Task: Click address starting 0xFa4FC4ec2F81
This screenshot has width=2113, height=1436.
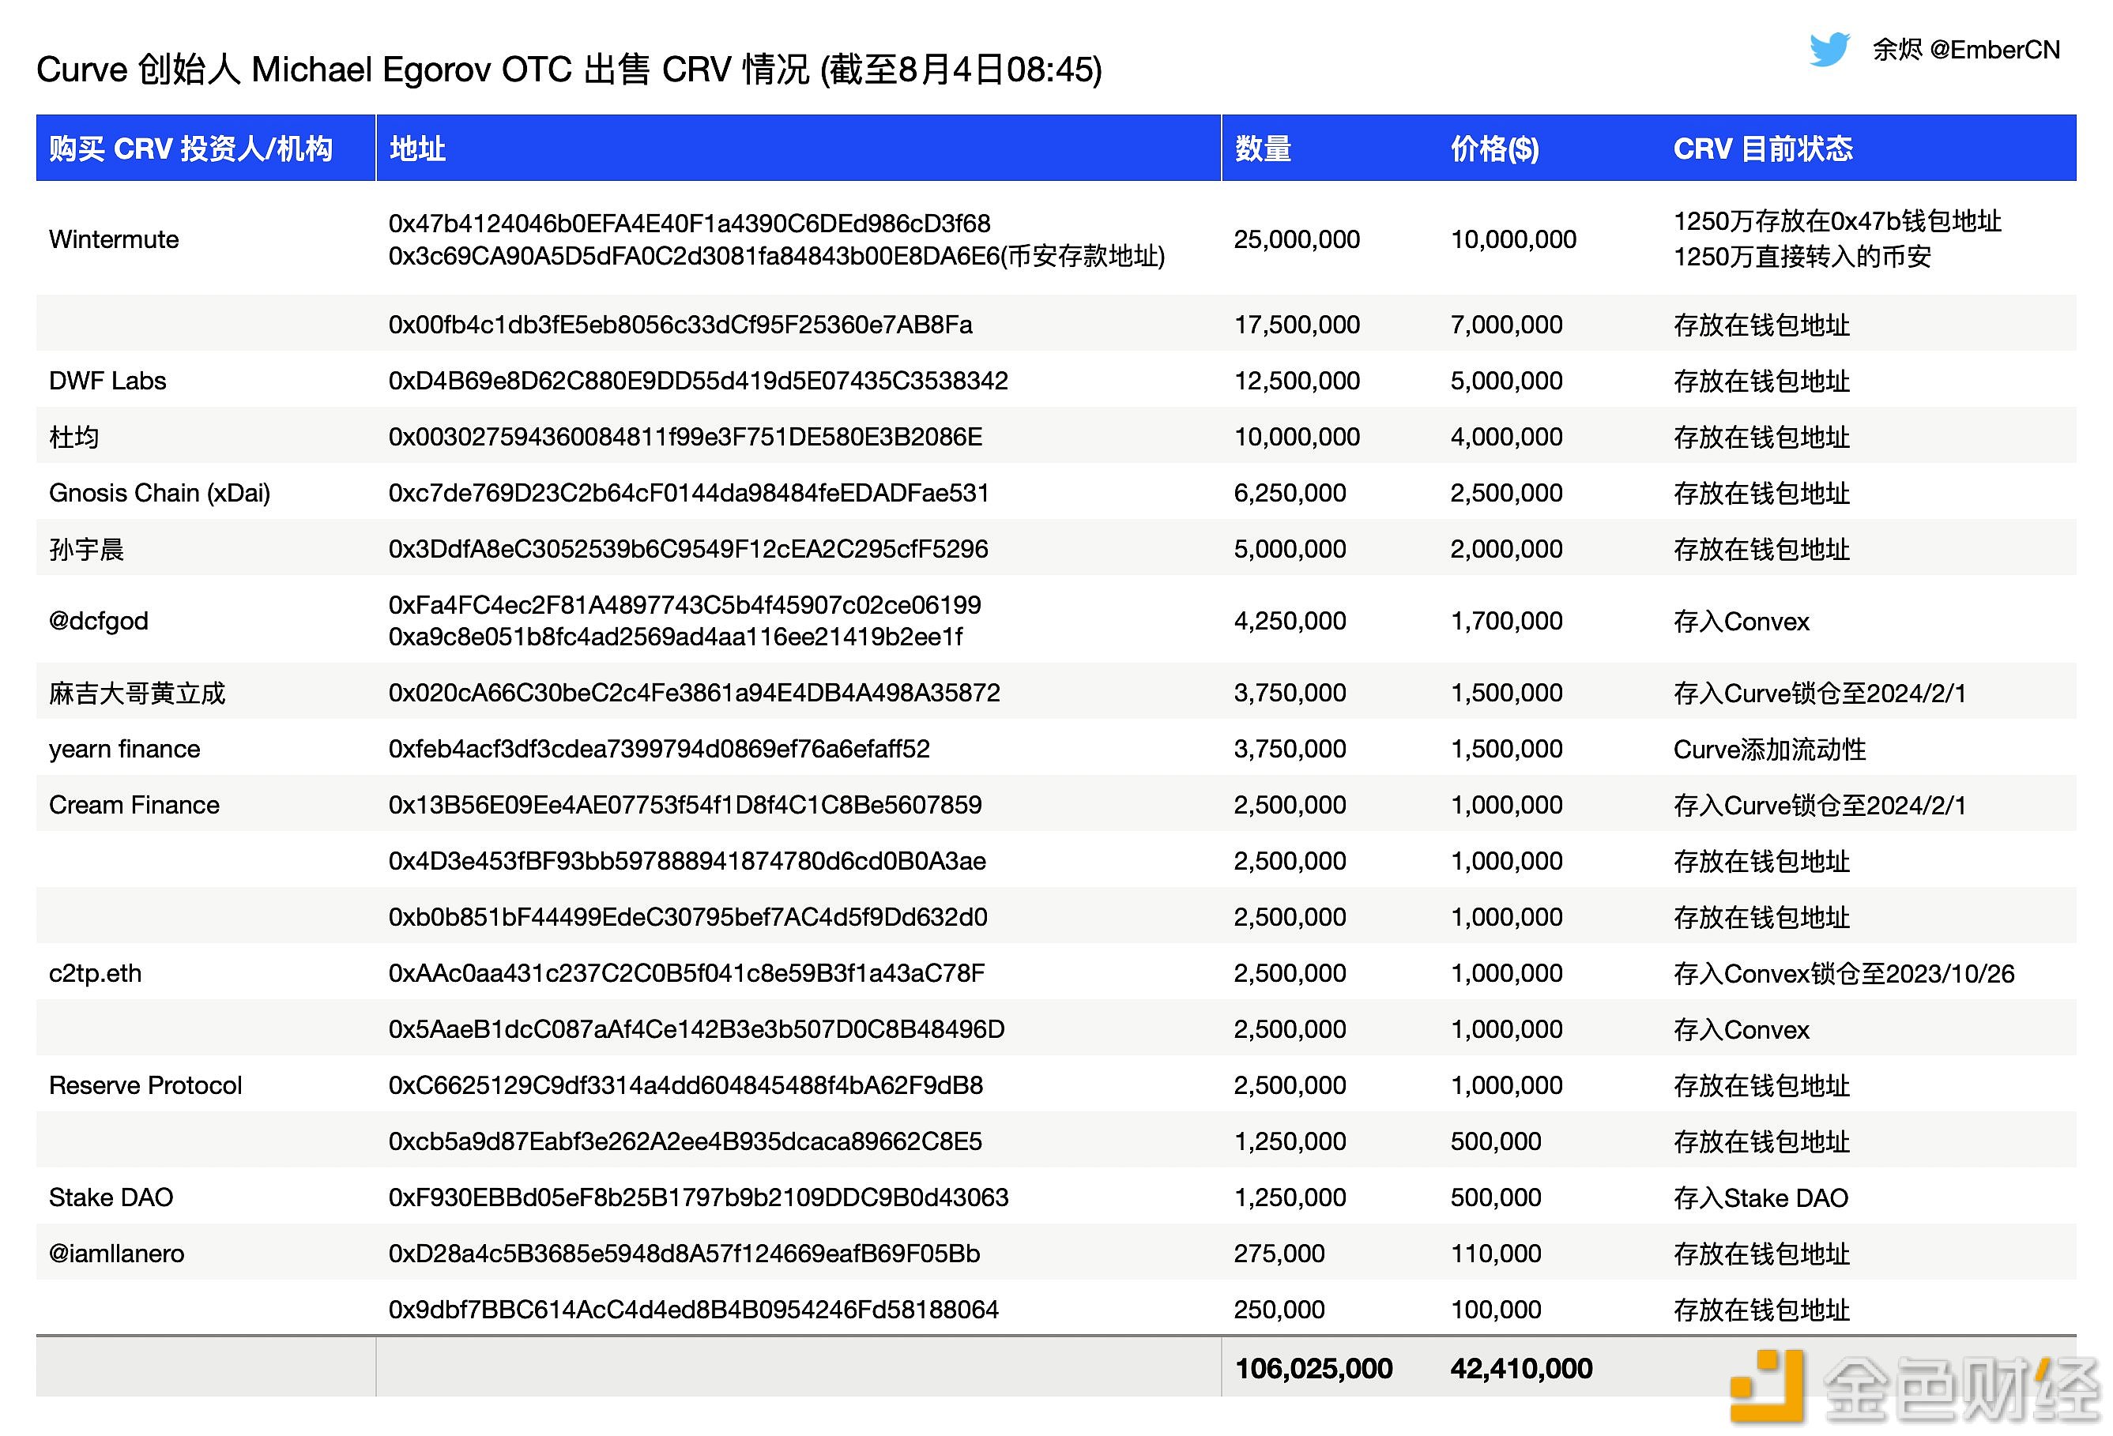Action: pyautogui.click(x=684, y=605)
